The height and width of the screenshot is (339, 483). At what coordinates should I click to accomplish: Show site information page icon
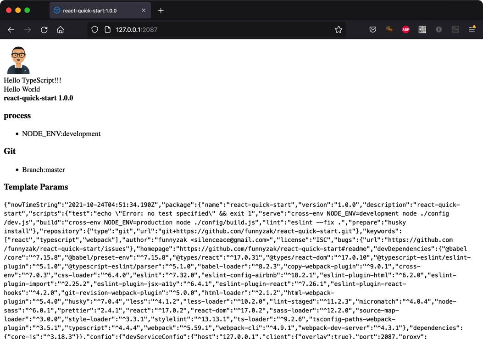point(107,29)
